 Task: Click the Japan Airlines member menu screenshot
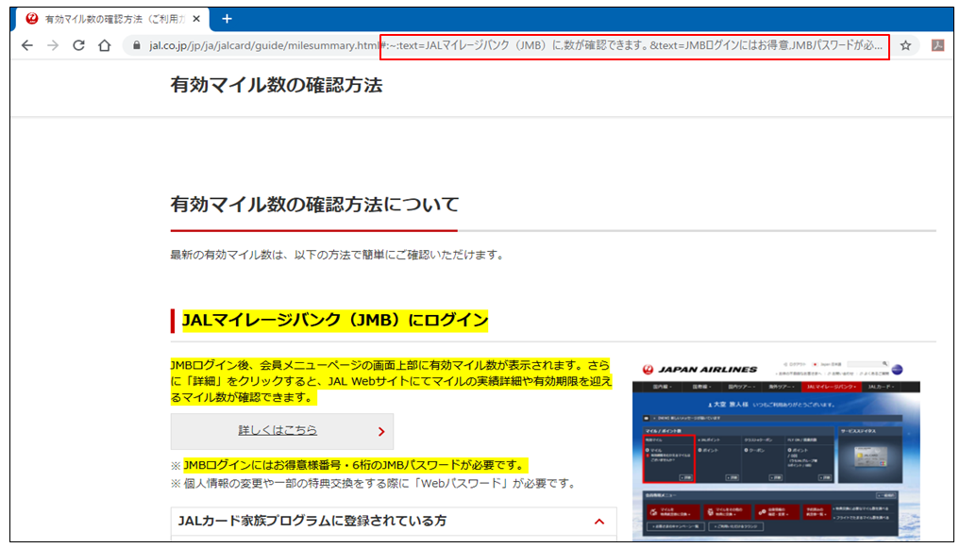(x=776, y=448)
